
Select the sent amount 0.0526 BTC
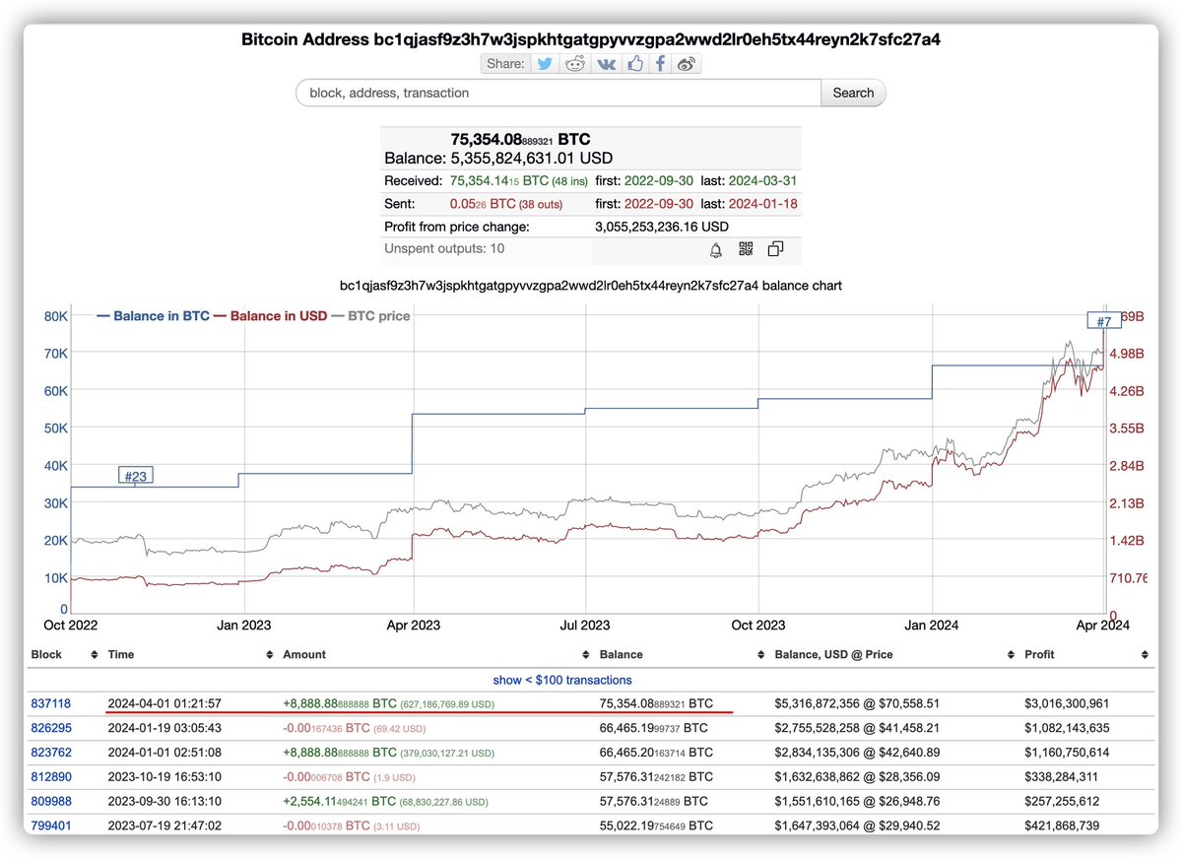click(484, 204)
